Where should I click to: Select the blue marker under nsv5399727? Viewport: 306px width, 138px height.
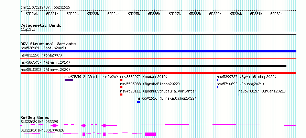(218, 80)
